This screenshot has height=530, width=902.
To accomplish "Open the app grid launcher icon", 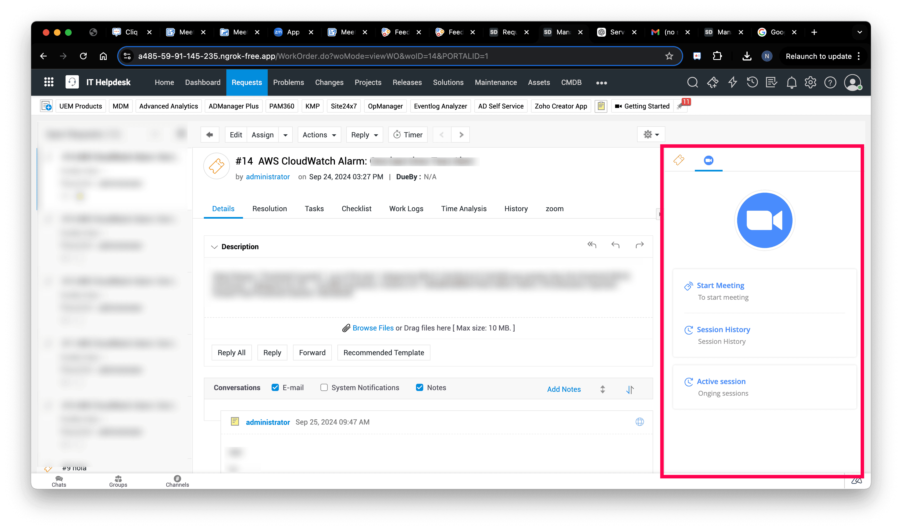I will (49, 82).
